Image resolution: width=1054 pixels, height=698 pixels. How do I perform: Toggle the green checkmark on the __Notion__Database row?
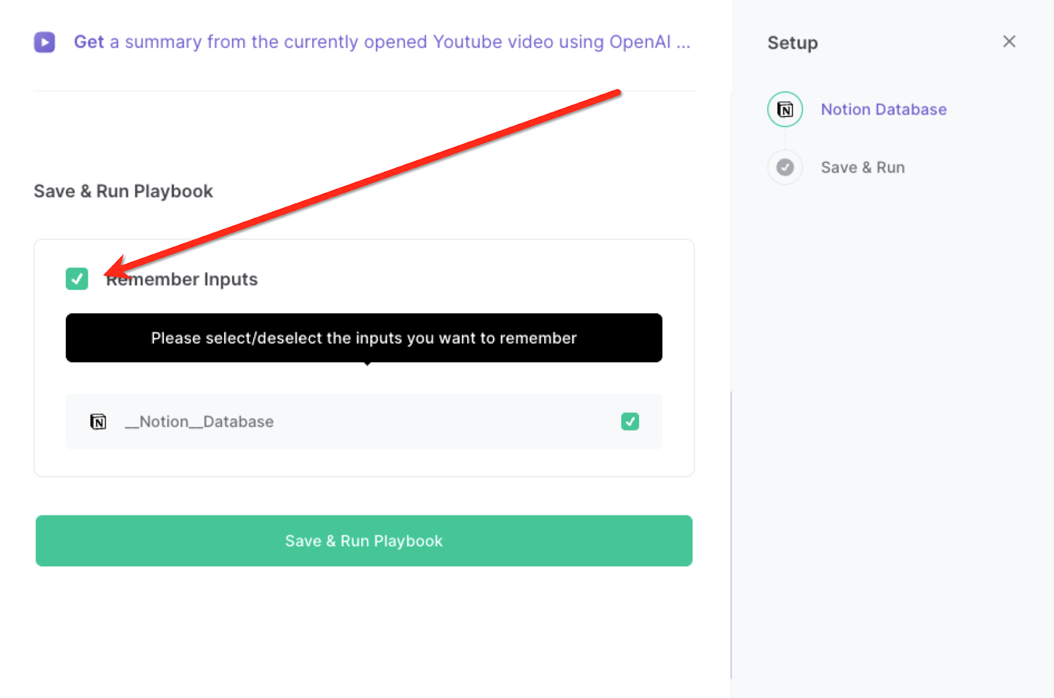point(630,421)
